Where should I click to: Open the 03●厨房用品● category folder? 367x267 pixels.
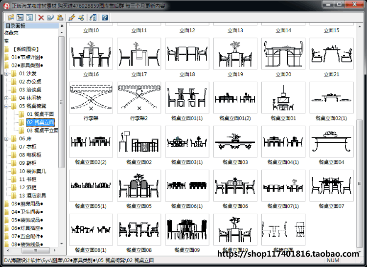pos(27,203)
